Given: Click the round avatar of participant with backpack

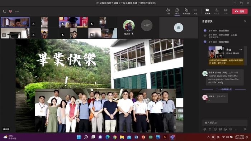Looking at the screenshot, I should [129, 25].
